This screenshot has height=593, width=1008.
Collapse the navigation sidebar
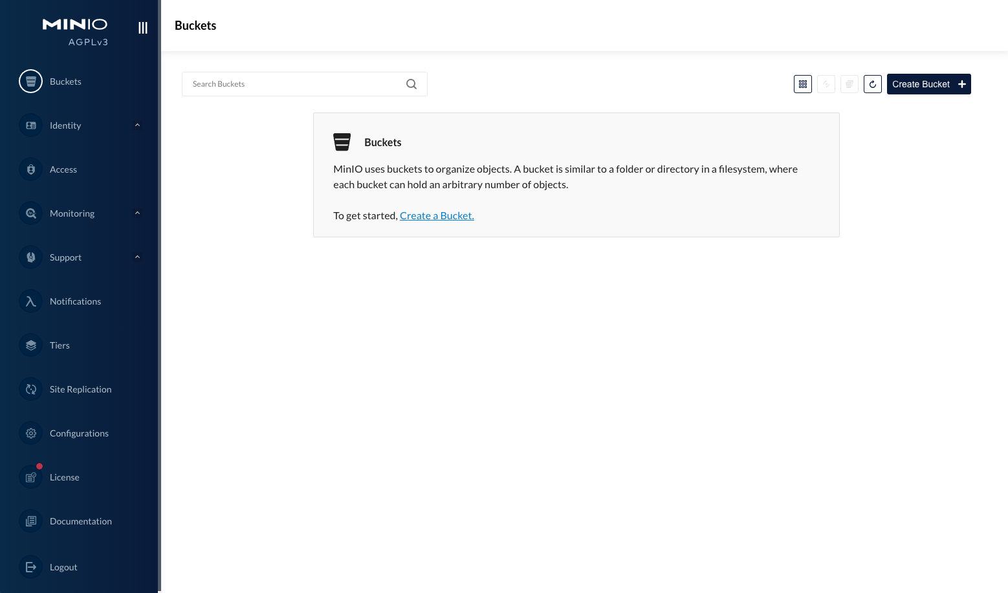point(142,27)
